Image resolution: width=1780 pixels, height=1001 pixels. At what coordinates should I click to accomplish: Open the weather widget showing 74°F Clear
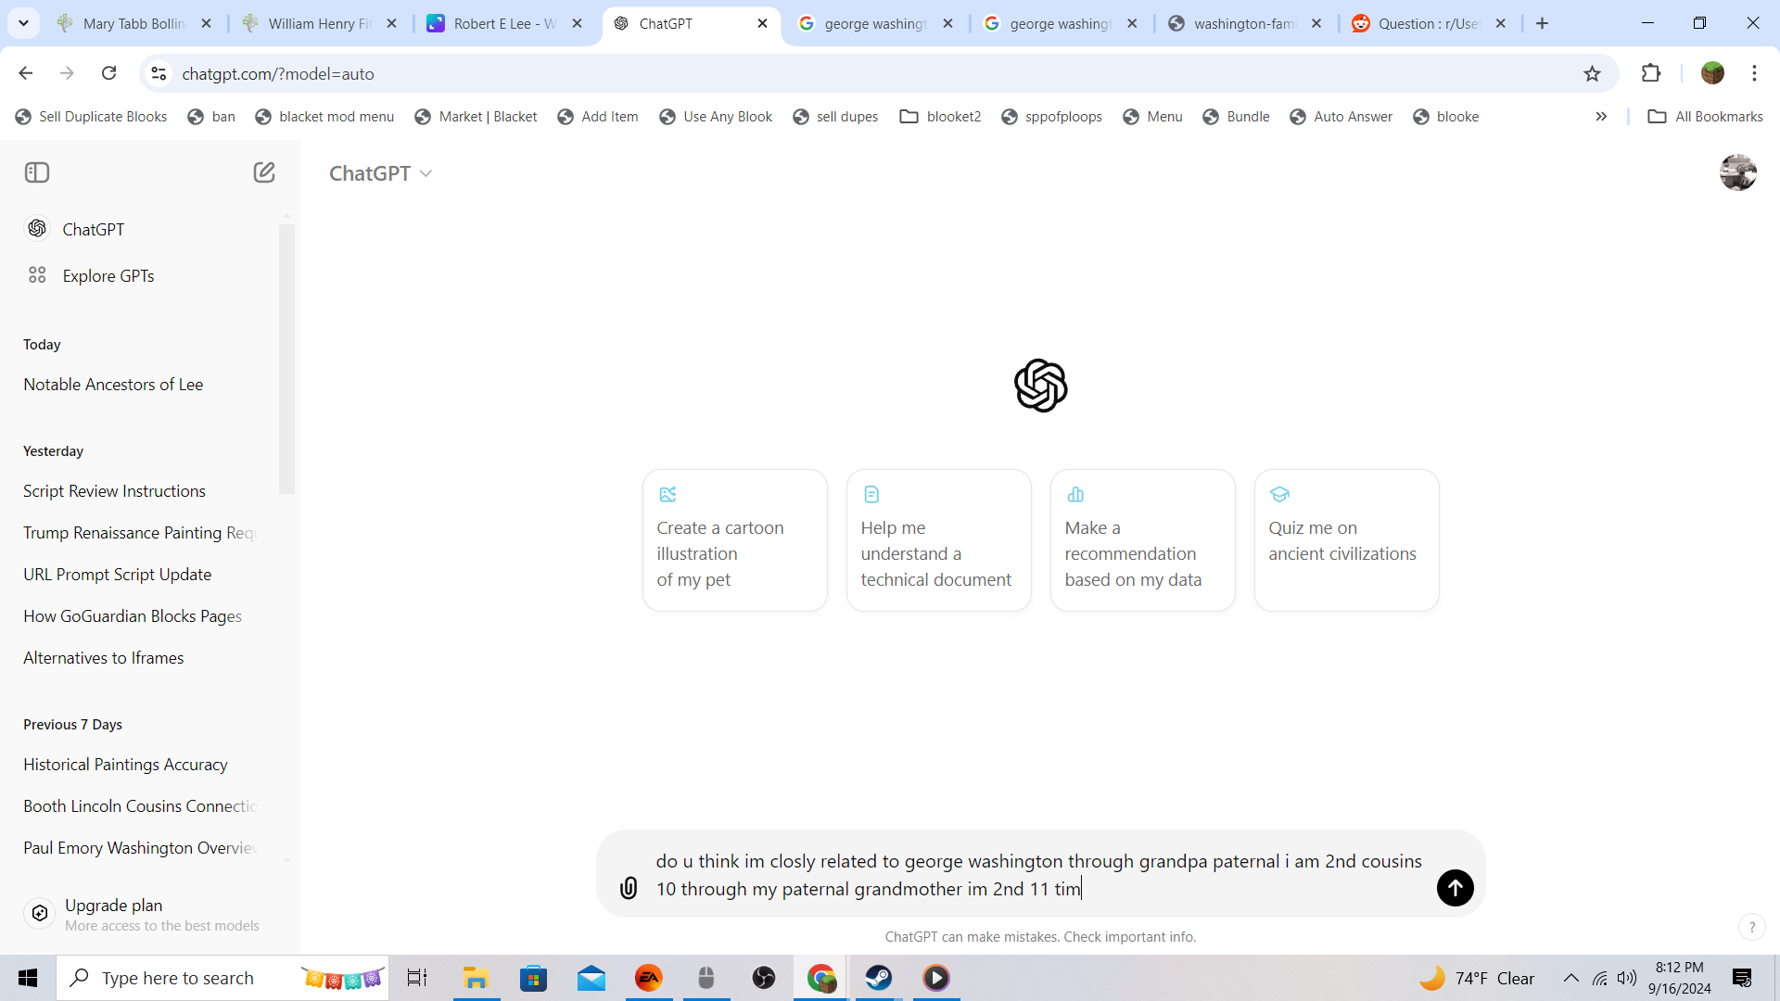tap(1477, 978)
